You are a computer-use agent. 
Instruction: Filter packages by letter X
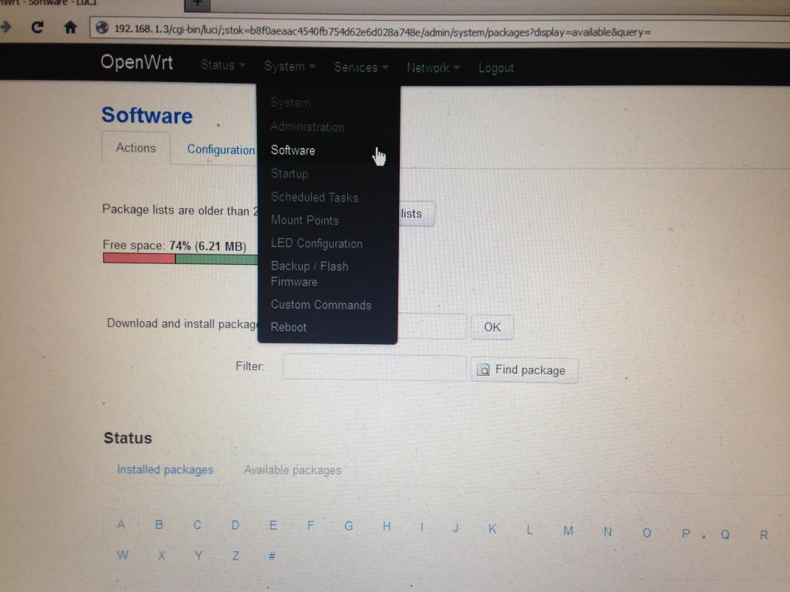pos(161,555)
